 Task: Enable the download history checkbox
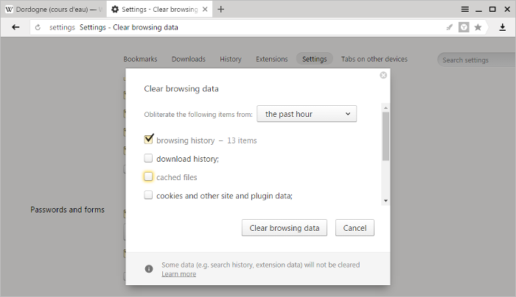pos(148,158)
